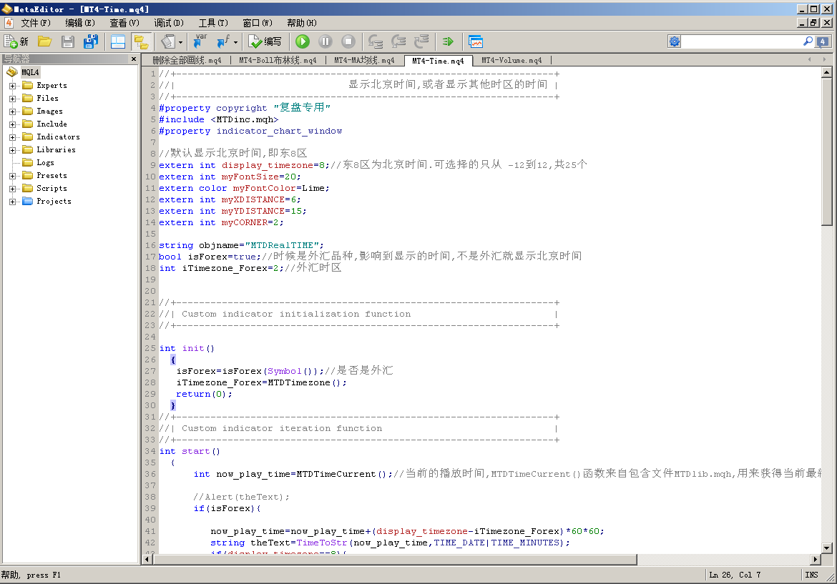
Task: Save the current file with floppy icon
Action: 68,41
